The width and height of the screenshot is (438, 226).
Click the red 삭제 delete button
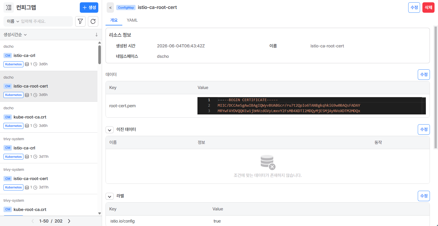[x=428, y=8]
